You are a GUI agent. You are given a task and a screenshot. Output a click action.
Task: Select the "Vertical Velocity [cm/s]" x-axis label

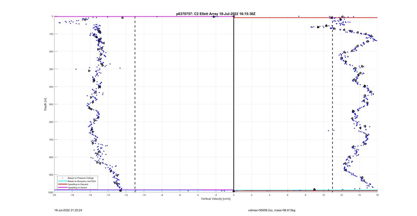[x=215, y=199]
